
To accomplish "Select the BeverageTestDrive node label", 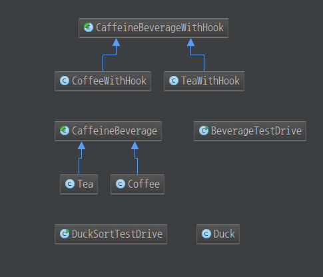I will pyautogui.click(x=256, y=131).
